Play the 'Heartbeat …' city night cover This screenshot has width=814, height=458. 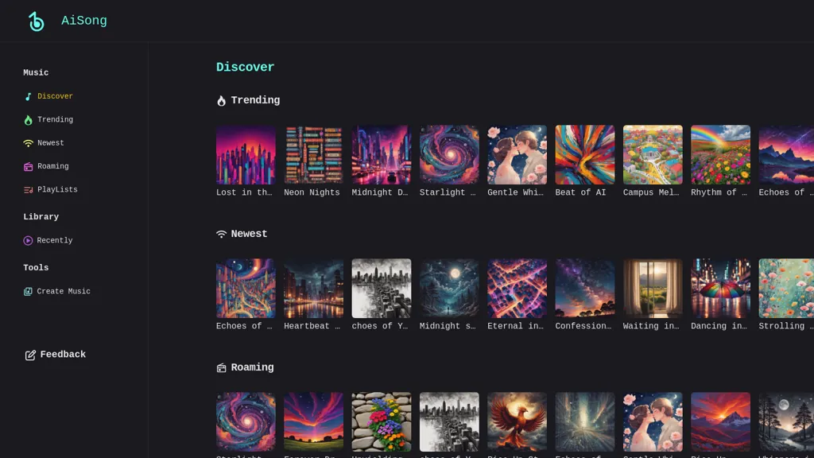tap(313, 288)
